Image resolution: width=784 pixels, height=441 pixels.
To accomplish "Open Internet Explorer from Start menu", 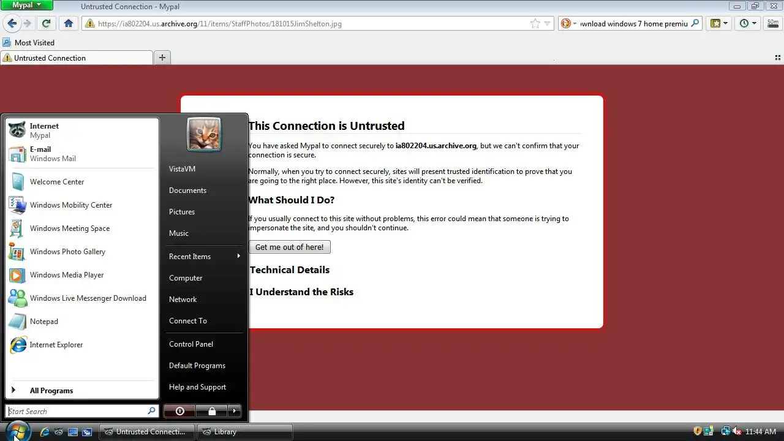I will (x=81, y=345).
